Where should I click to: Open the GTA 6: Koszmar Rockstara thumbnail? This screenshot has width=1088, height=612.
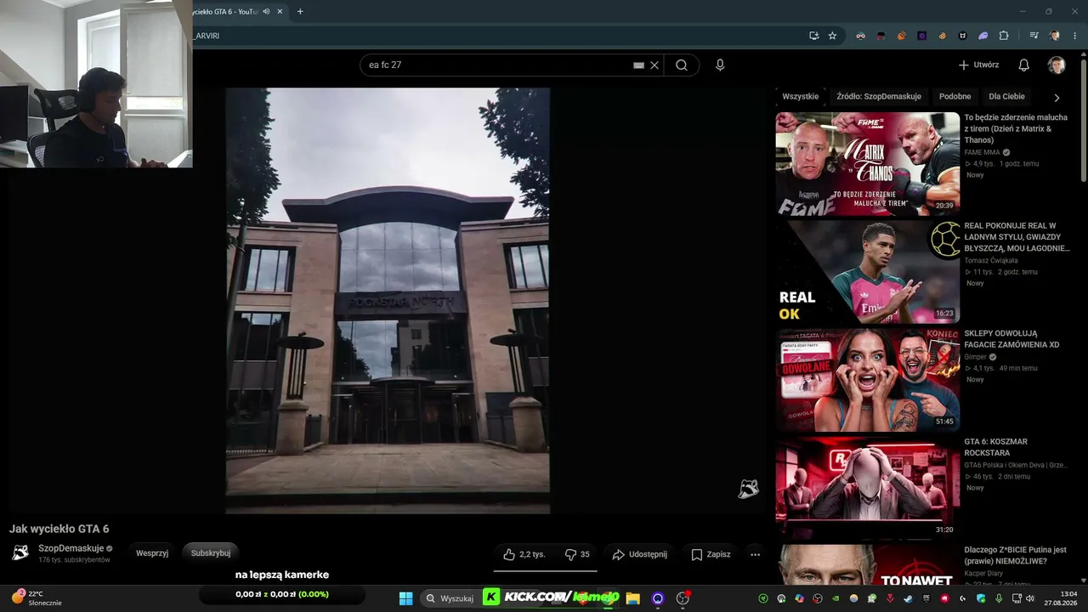(x=867, y=488)
